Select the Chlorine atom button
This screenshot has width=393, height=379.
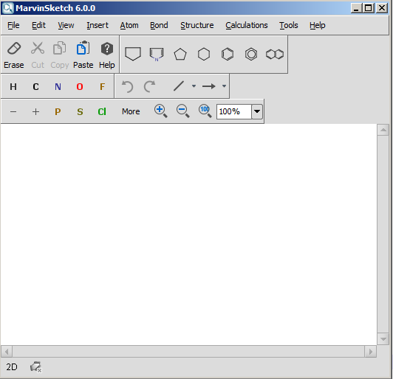pos(102,111)
